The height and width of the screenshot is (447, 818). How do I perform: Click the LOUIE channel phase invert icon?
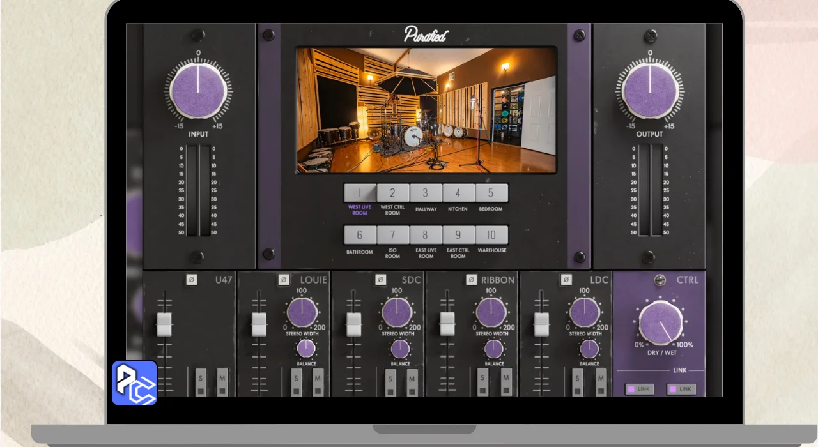(284, 280)
